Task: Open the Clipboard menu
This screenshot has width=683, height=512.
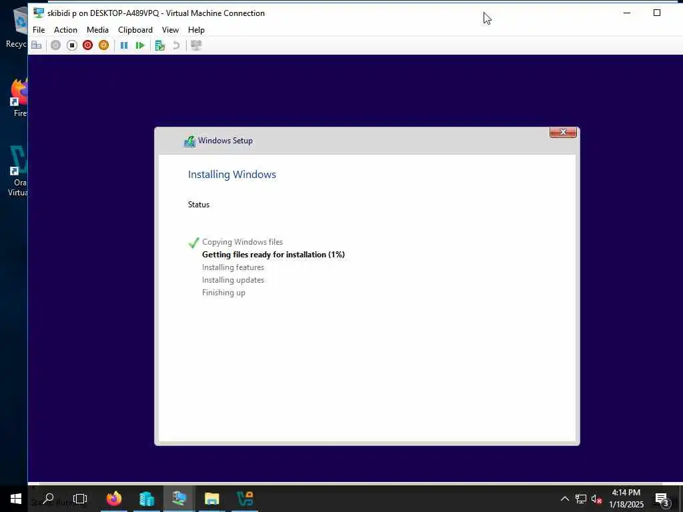Action: click(135, 29)
